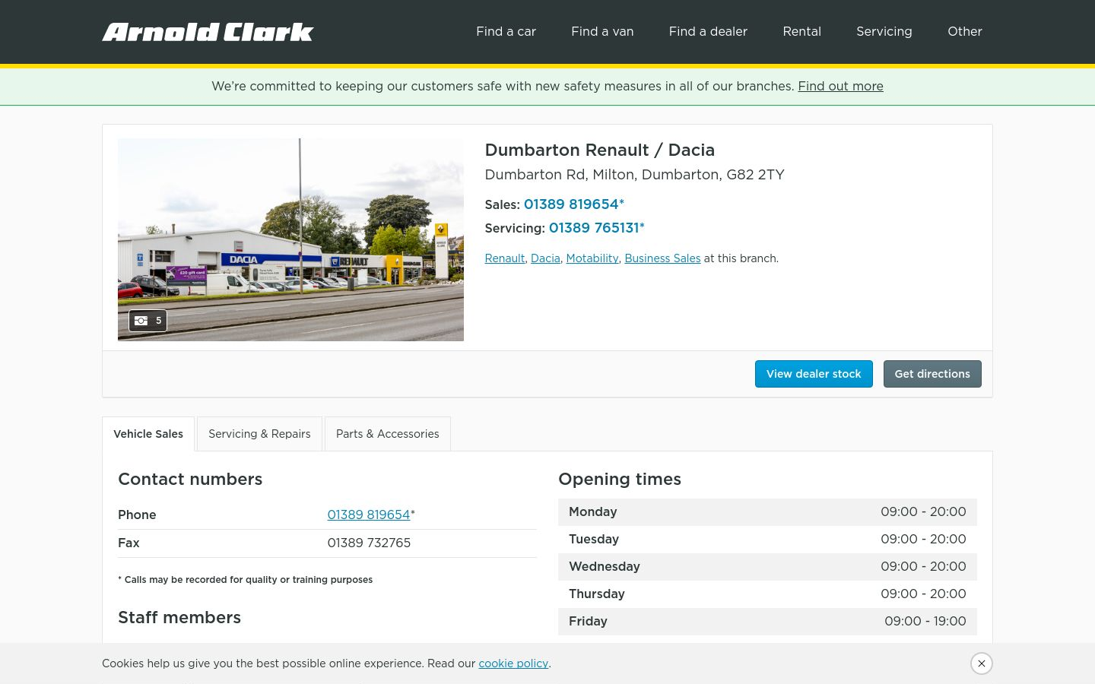1095x684 pixels.
Task: Click Get directions button
Action: pyautogui.click(x=932, y=374)
